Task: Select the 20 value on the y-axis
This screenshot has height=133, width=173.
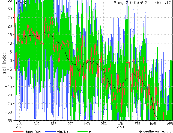Action: [9, 26]
